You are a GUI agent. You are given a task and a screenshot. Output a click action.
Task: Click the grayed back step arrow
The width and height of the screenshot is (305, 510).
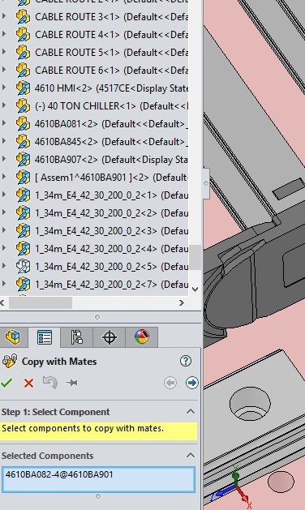click(x=170, y=383)
